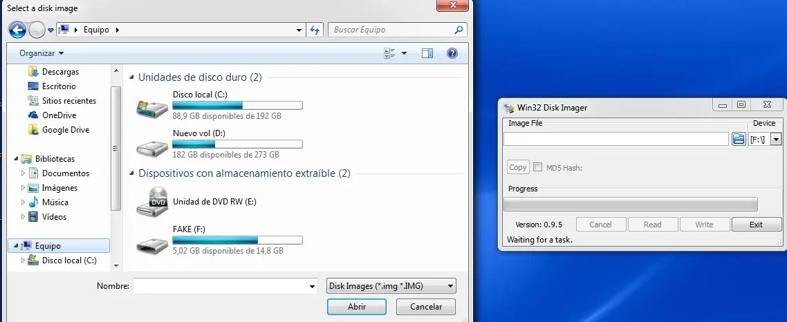
Task: Click the Imágenes library icon
Action: tap(33, 188)
